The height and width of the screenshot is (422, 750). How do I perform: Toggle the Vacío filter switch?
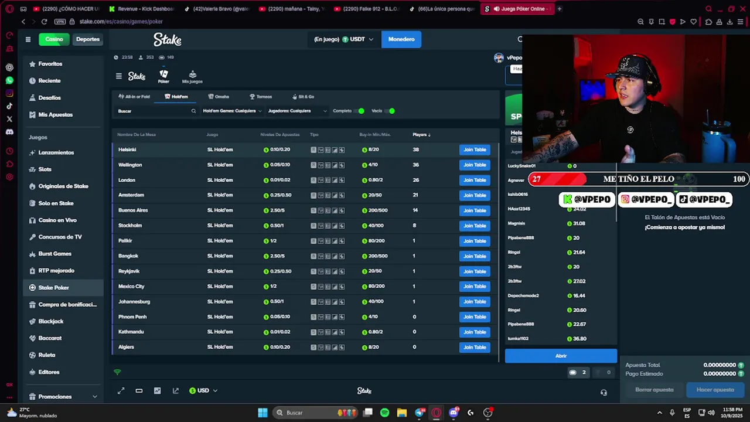390,111
